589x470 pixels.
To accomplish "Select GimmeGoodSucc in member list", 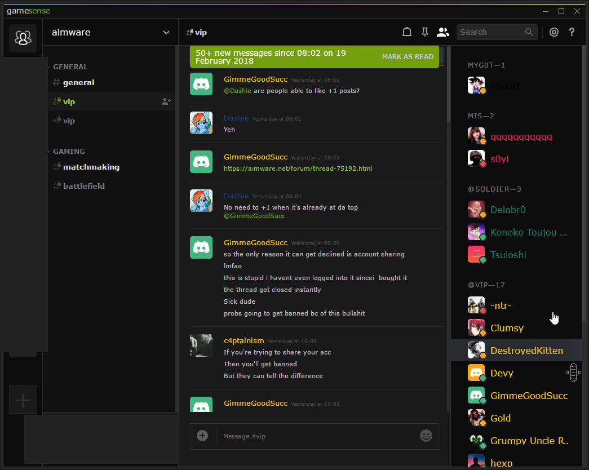I will pyautogui.click(x=516, y=396).
